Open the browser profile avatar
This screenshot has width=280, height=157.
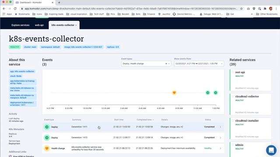[271, 9]
